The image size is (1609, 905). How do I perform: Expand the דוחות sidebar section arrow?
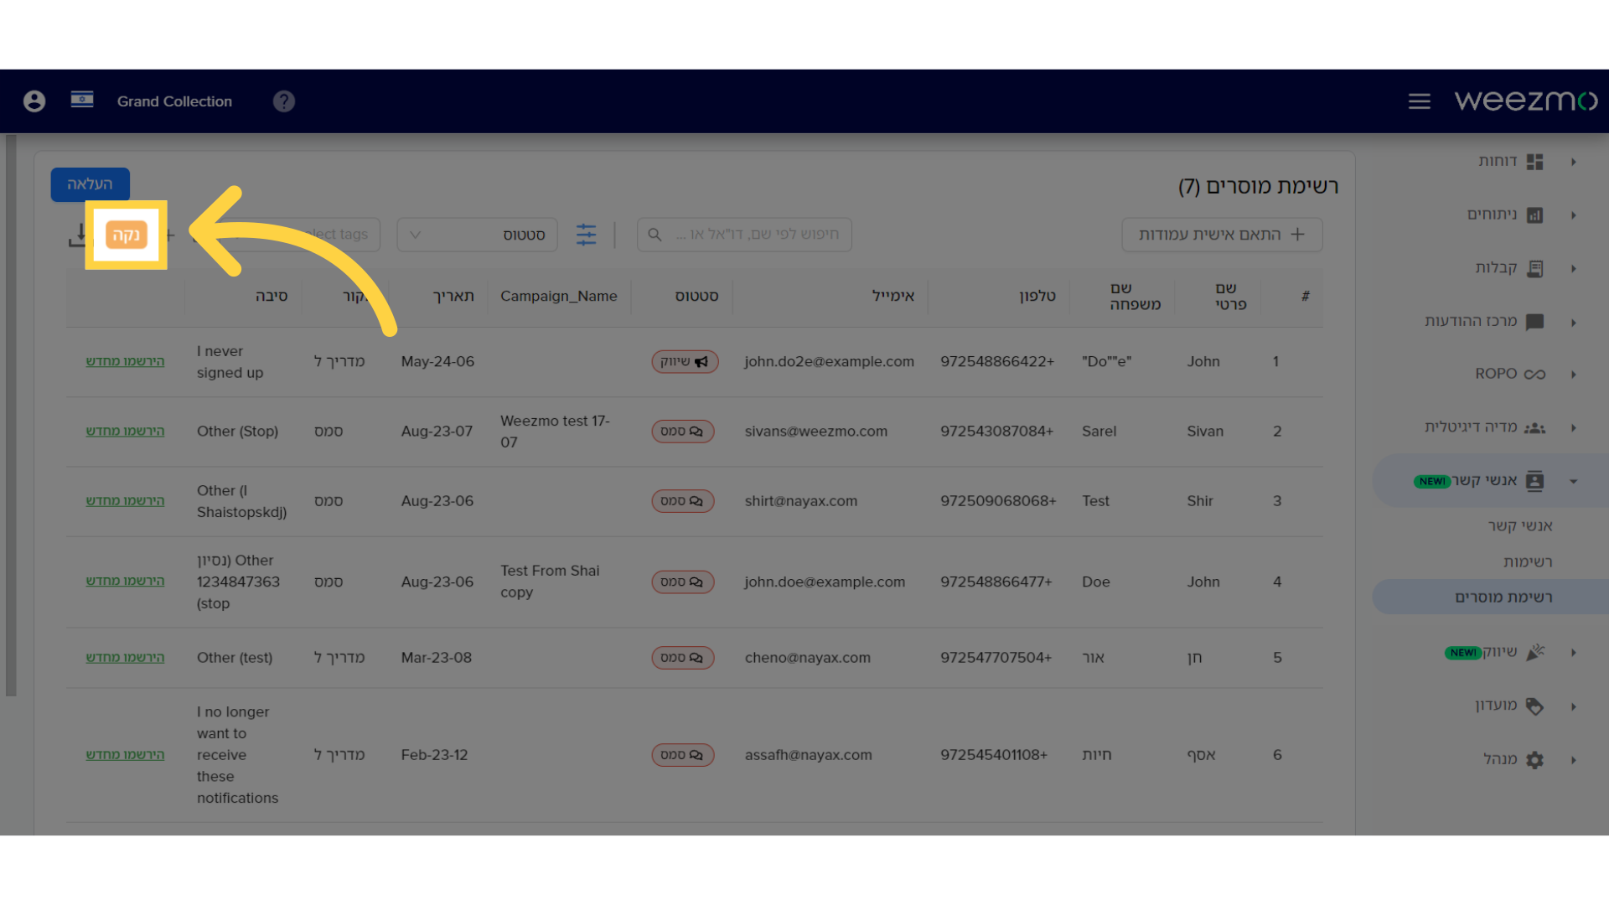coord(1574,162)
